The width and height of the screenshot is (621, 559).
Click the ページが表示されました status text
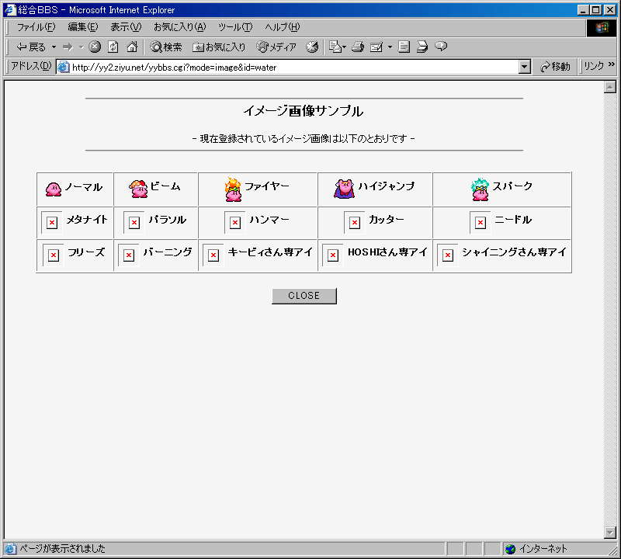click(63, 549)
